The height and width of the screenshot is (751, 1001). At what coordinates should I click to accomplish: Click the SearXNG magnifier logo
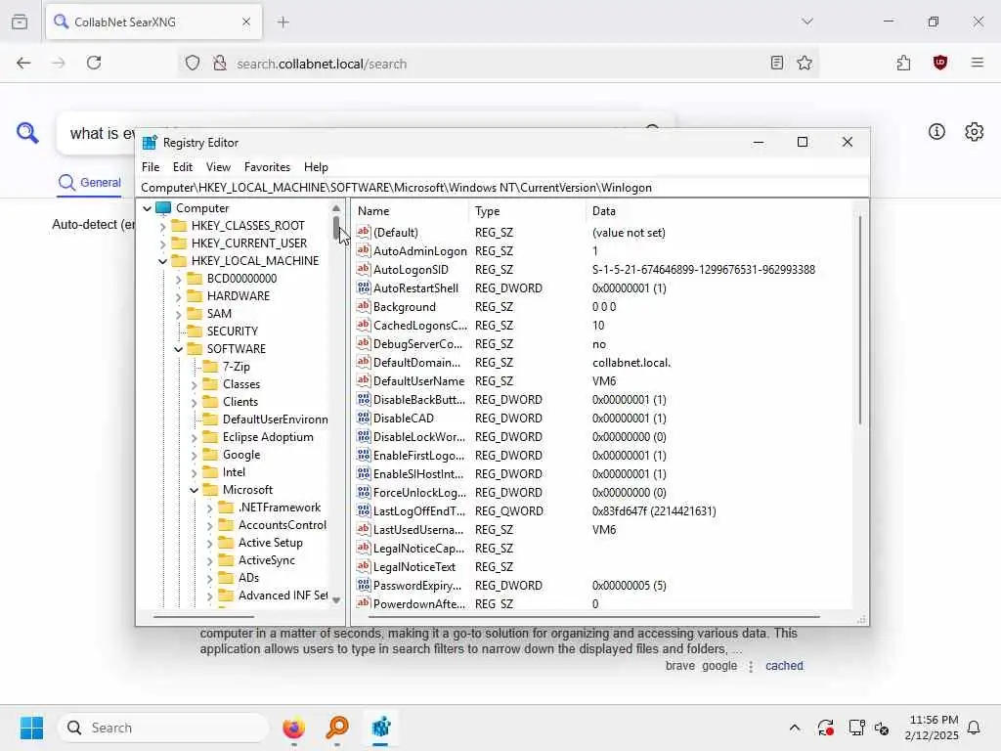27,133
